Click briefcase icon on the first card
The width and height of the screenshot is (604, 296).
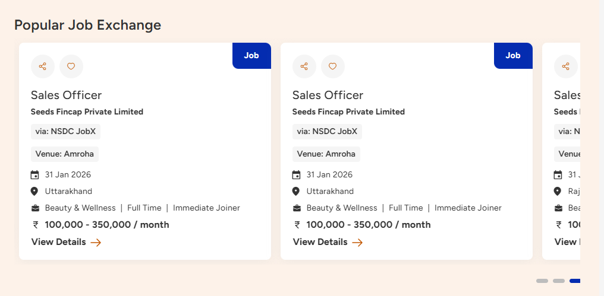(x=34, y=208)
